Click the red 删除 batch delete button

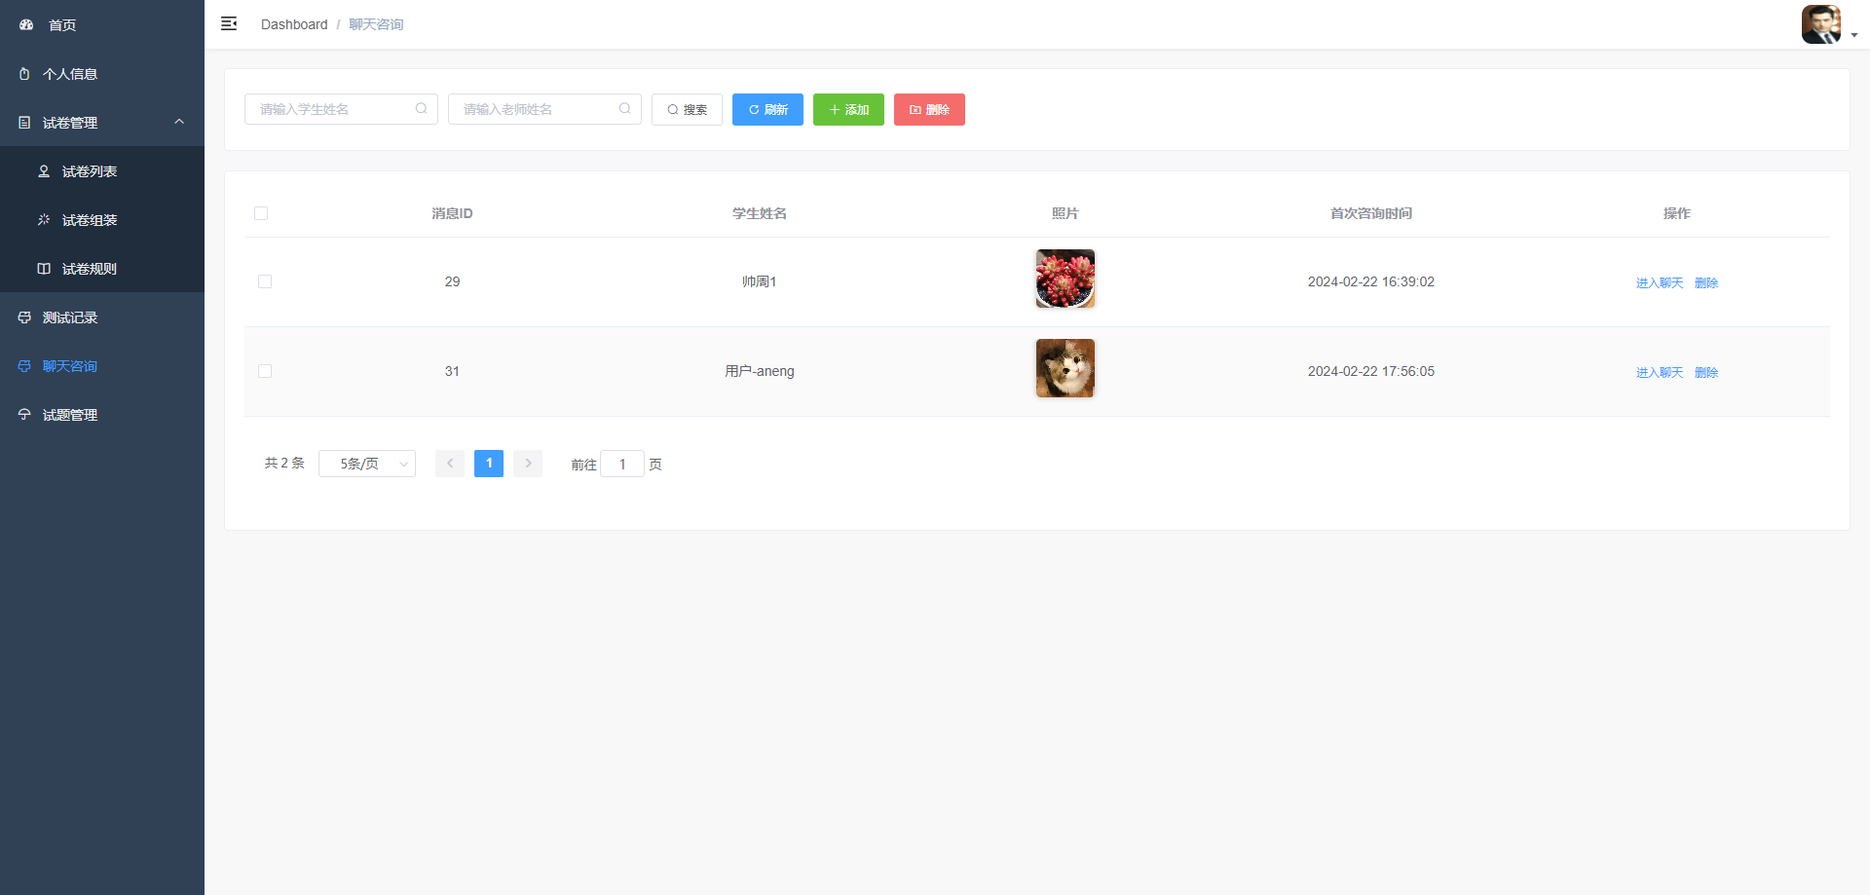click(929, 109)
